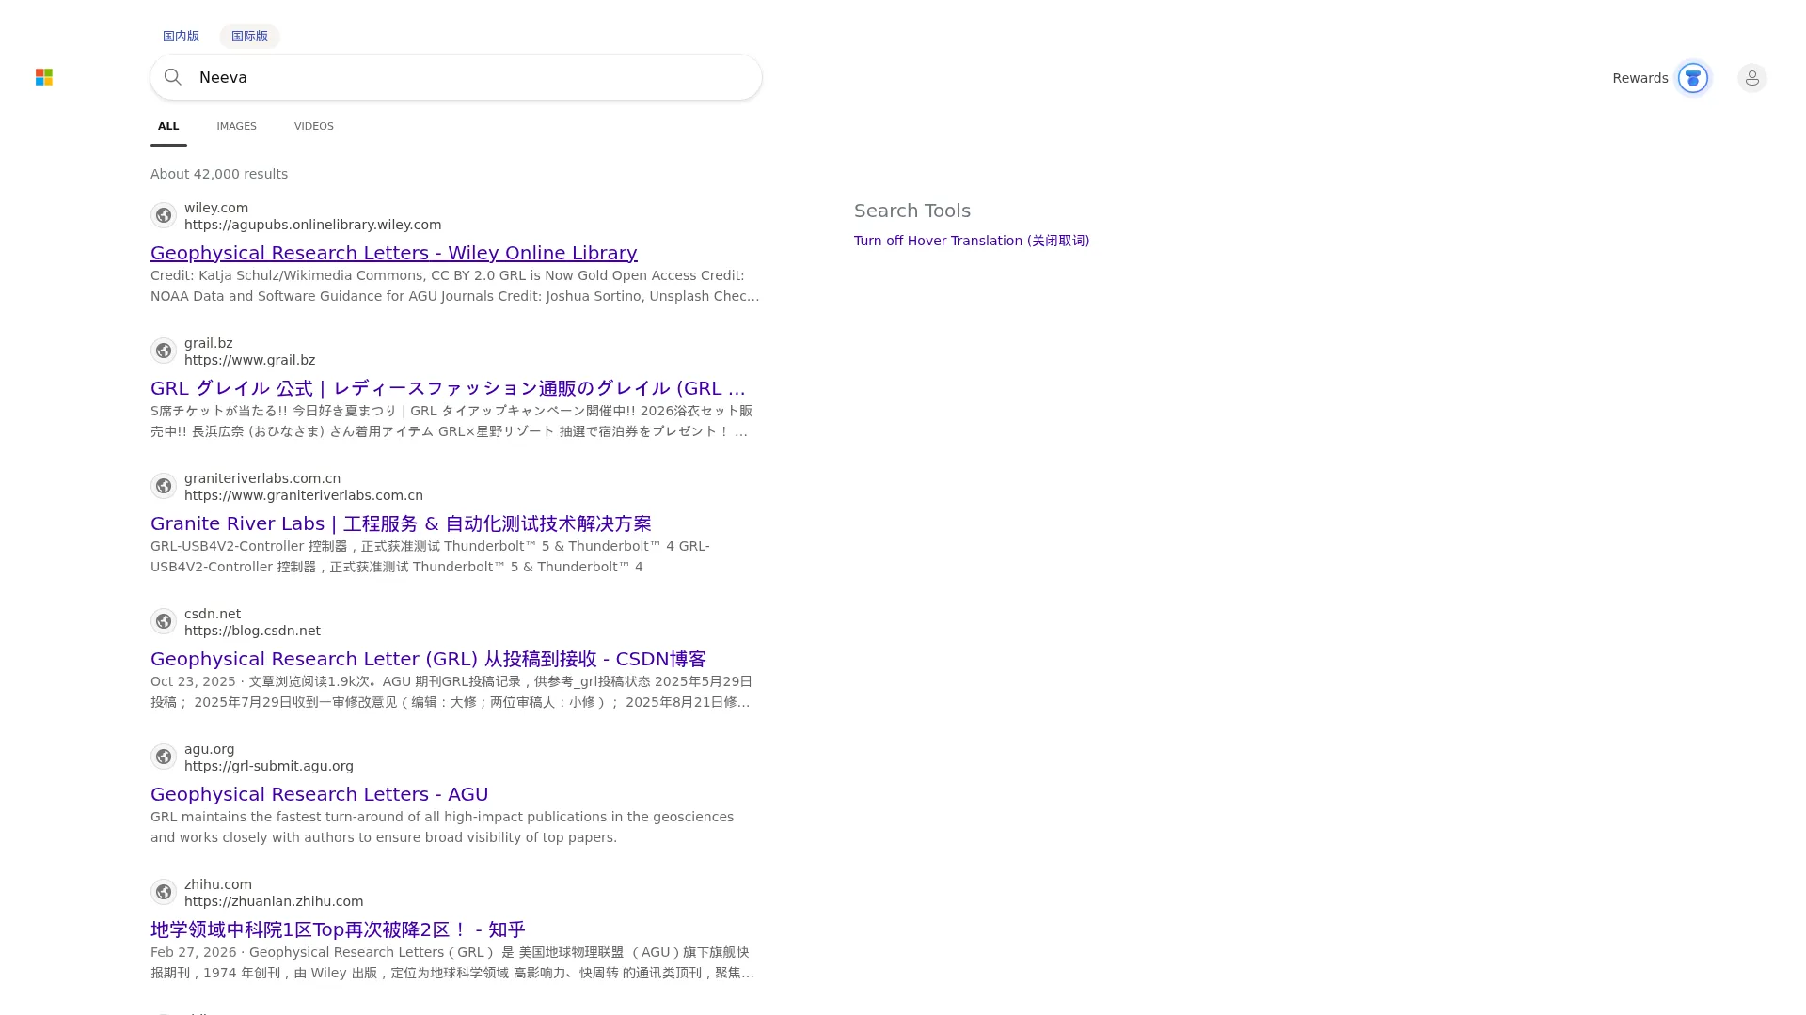Image resolution: width=1806 pixels, height=1015 pixels.
Task: Switch to the 国内版 tab
Action: 181,37
